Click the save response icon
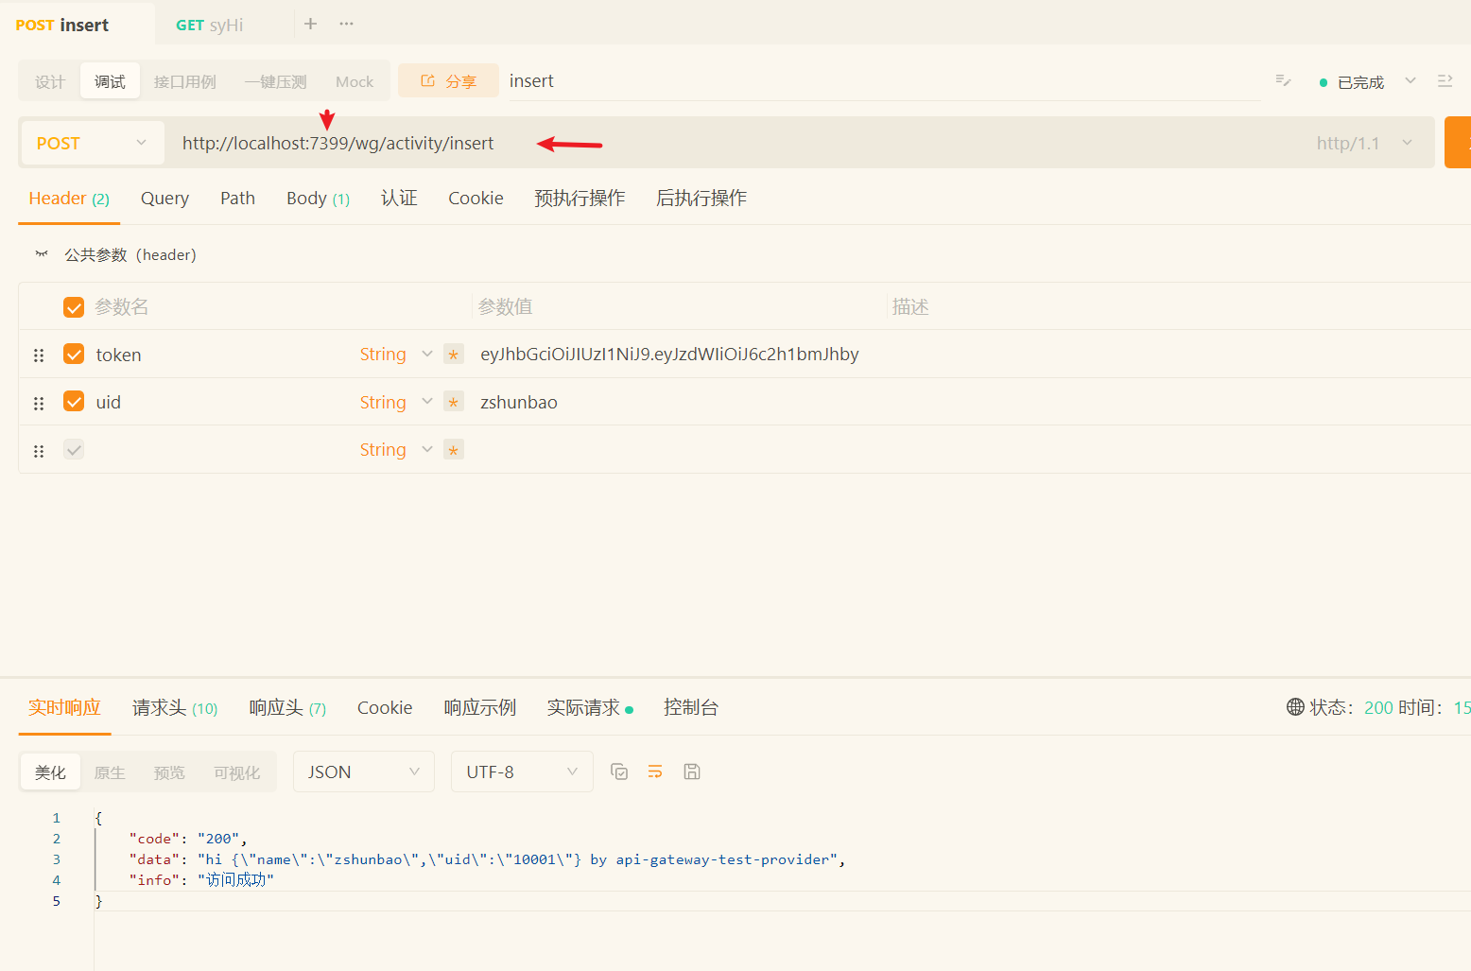The image size is (1471, 971). click(x=692, y=772)
